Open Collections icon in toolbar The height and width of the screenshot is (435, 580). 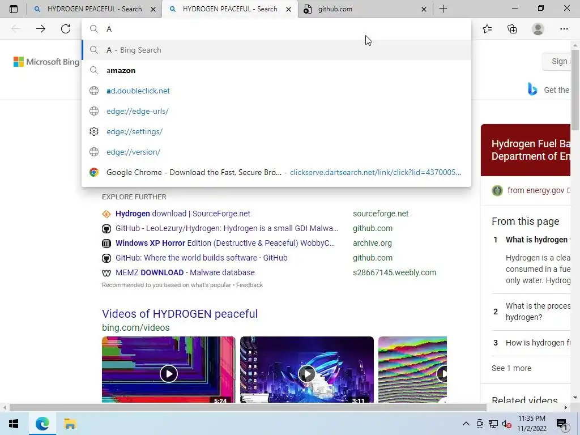pos(512,29)
